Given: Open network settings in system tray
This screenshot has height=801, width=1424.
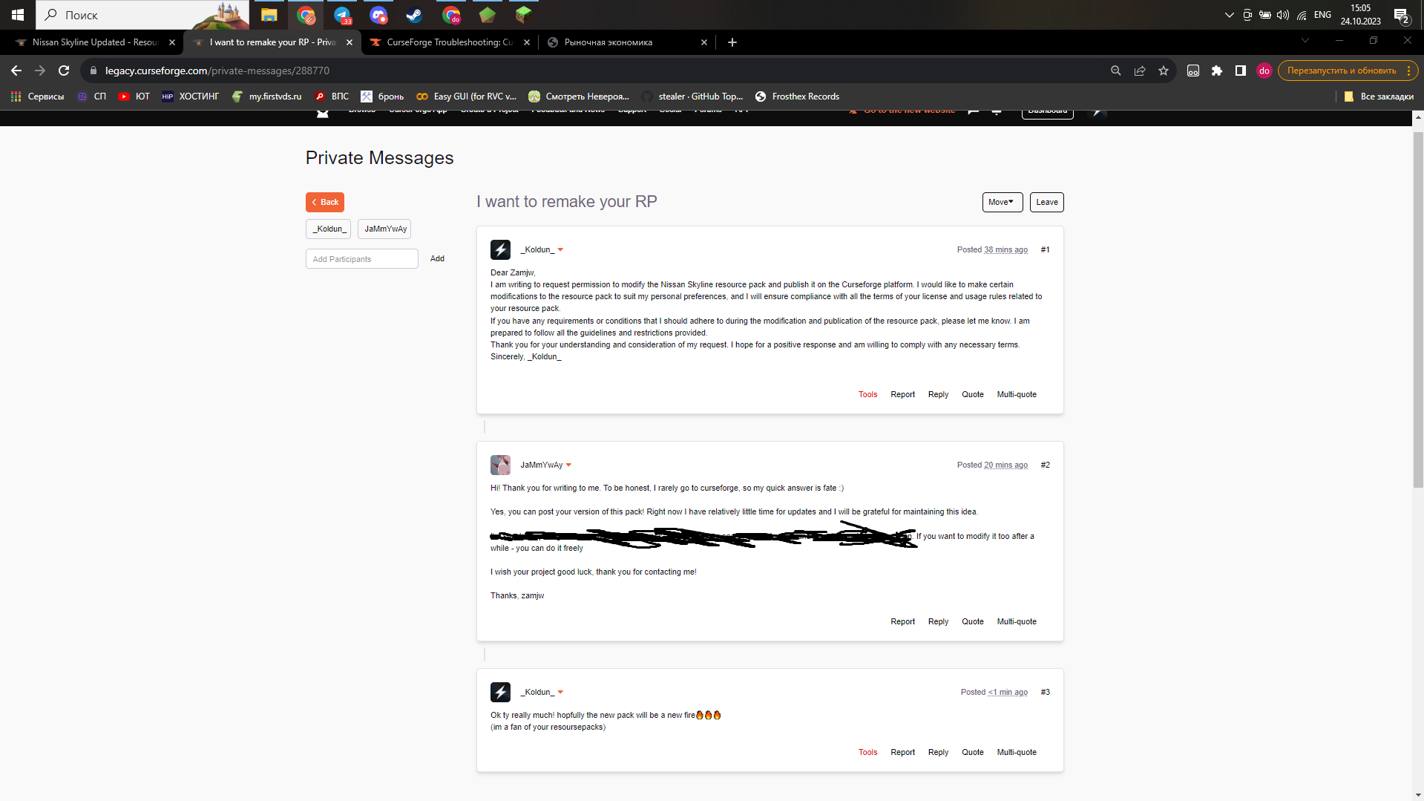Looking at the screenshot, I should coord(1302,15).
